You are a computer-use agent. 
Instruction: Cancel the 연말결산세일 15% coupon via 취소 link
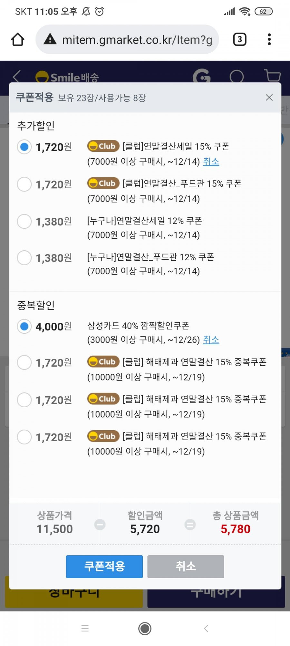point(211,161)
